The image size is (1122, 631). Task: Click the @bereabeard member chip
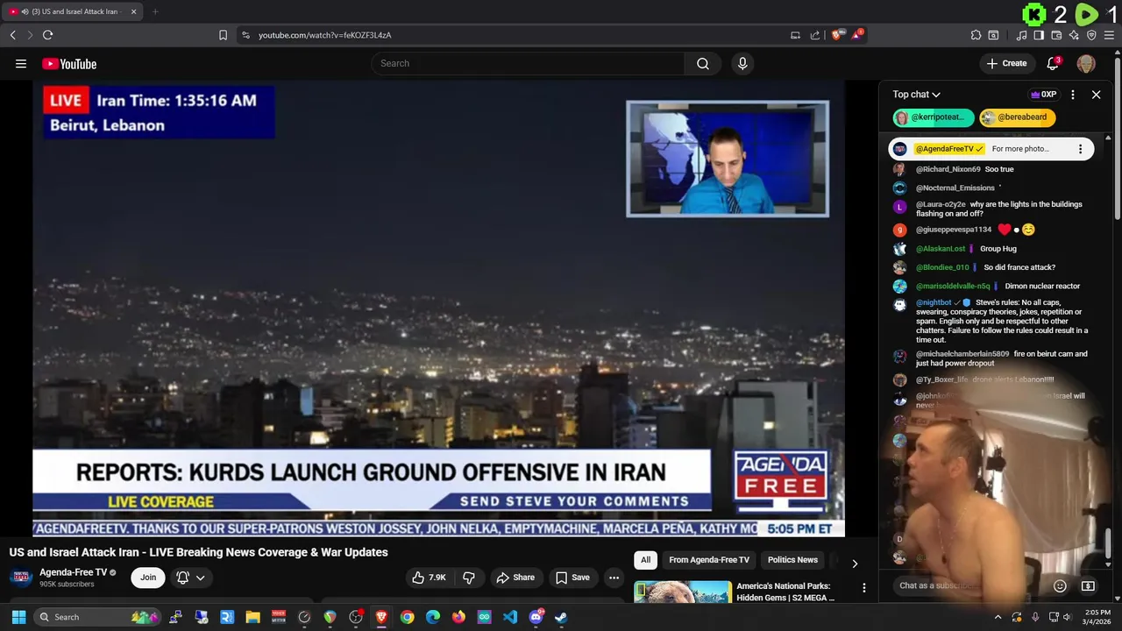coord(1017,117)
